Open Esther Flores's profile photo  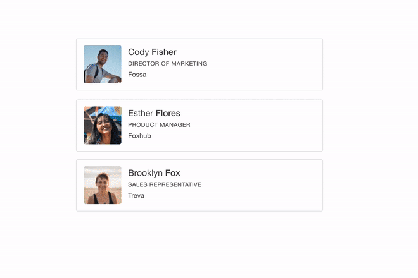pyautogui.click(x=103, y=125)
